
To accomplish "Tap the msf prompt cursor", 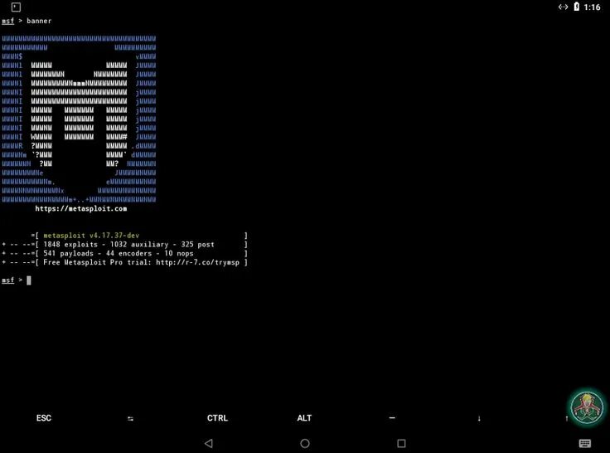I will 29,280.
